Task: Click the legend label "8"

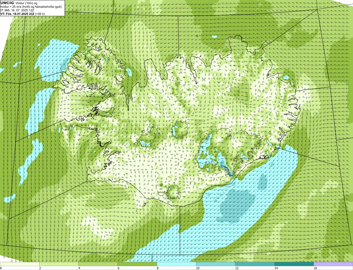Action: [157, 268]
